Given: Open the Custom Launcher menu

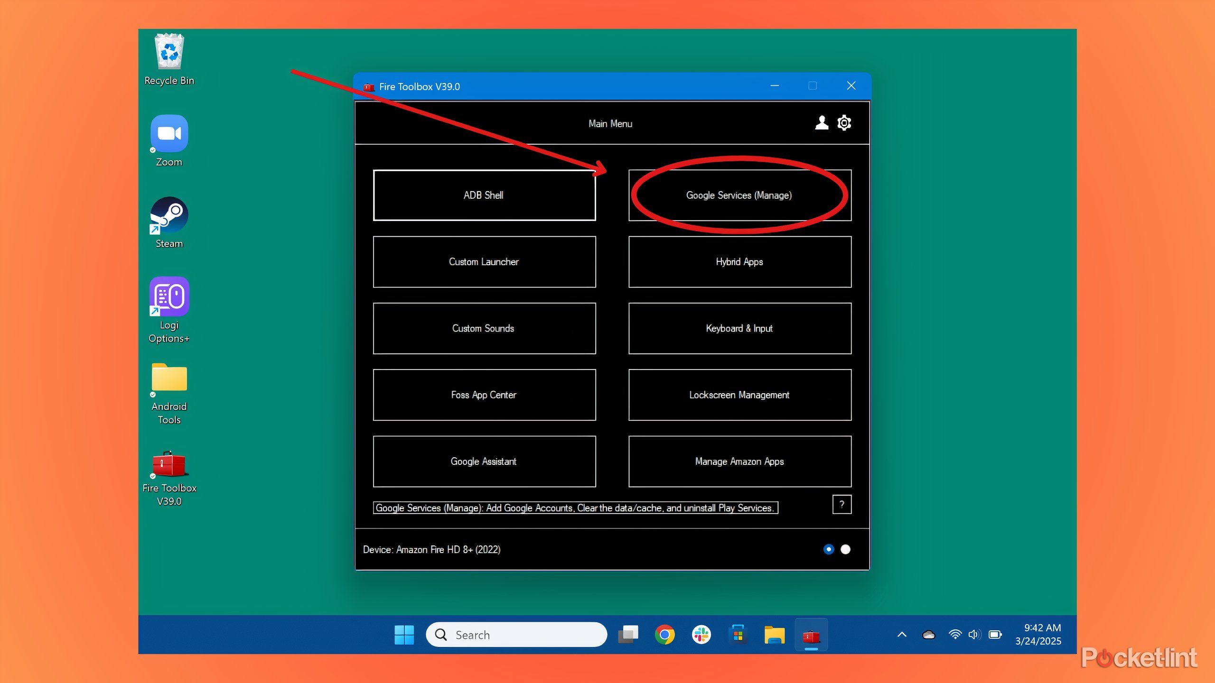Looking at the screenshot, I should pos(484,262).
